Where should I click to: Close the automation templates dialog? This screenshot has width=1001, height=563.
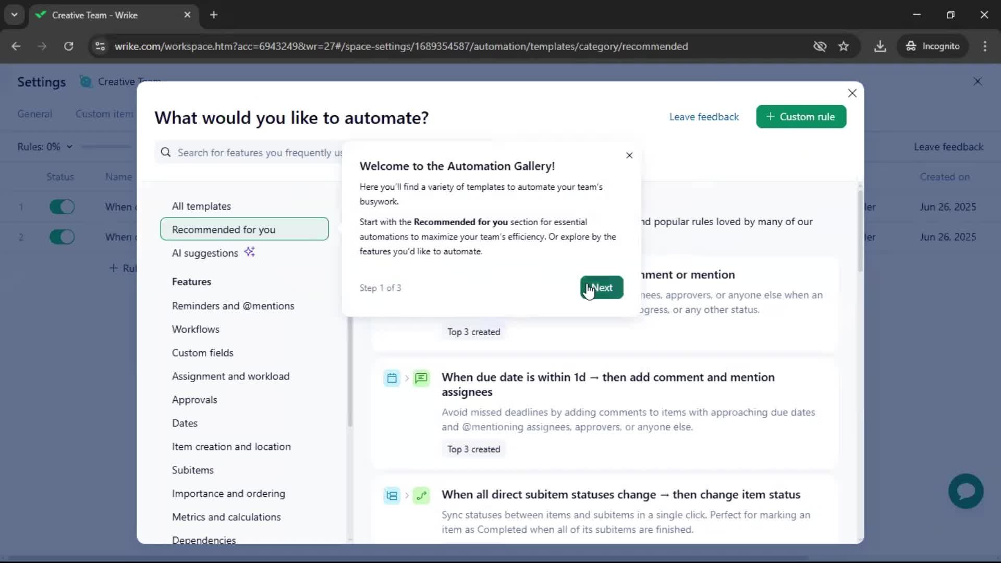click(x=852, y=93)
